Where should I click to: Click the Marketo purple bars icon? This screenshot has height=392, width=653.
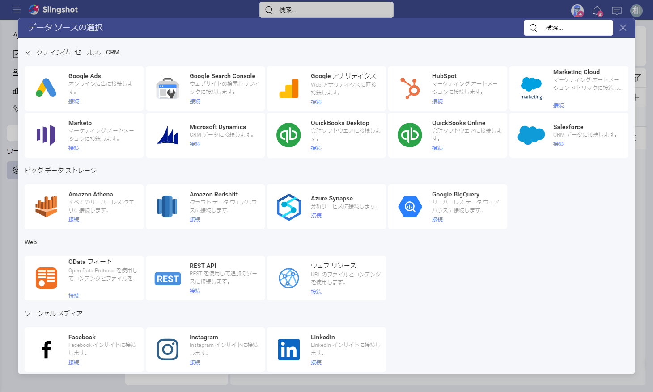point(46,135)
